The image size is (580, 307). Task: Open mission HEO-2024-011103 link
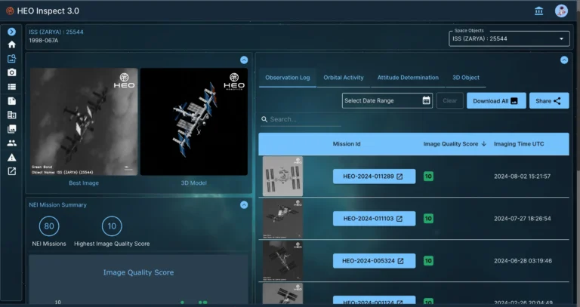coord(374,219)
